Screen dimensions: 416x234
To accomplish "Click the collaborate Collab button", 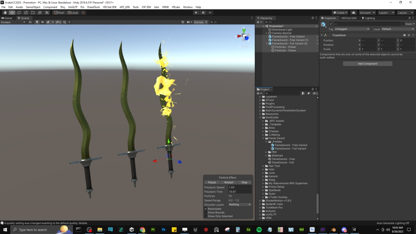I will click(x=340, y=12).
